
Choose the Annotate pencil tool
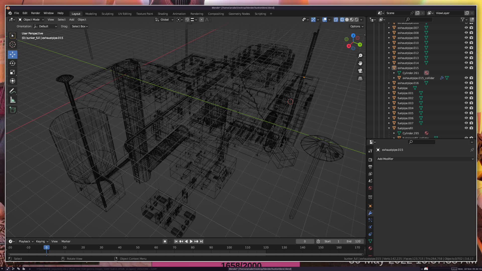click(x=13, y=91)
